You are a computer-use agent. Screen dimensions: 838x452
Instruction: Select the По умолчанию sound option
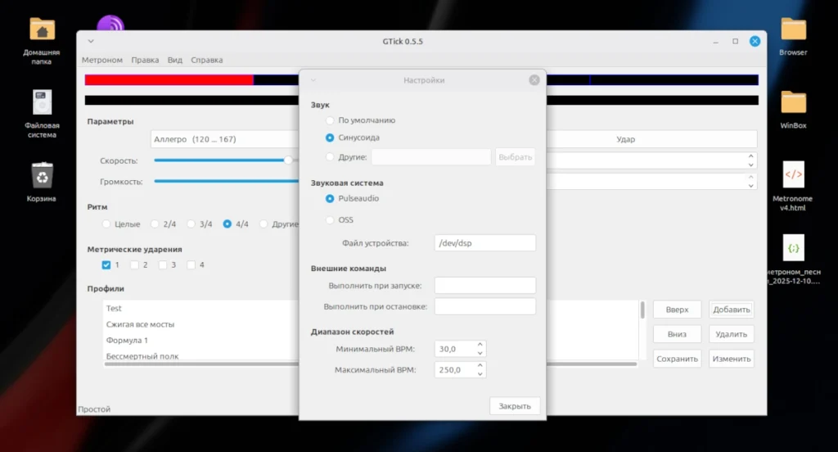(330, 120)
